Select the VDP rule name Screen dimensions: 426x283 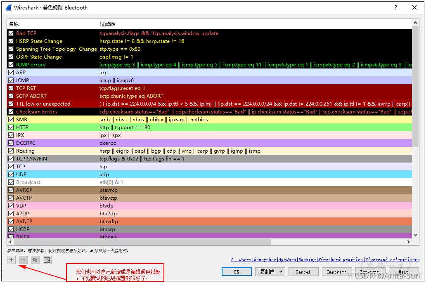pyautogui.click(x=21, y=205)
